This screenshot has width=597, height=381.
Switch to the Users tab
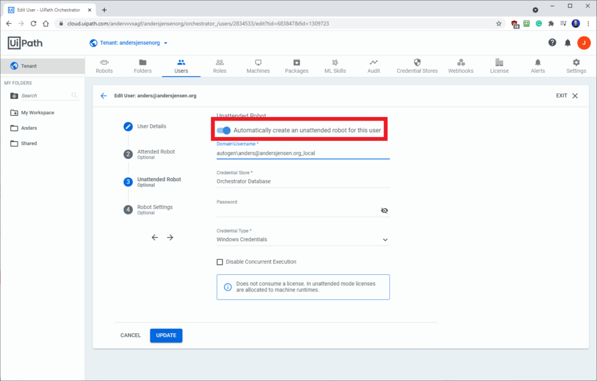181,66
